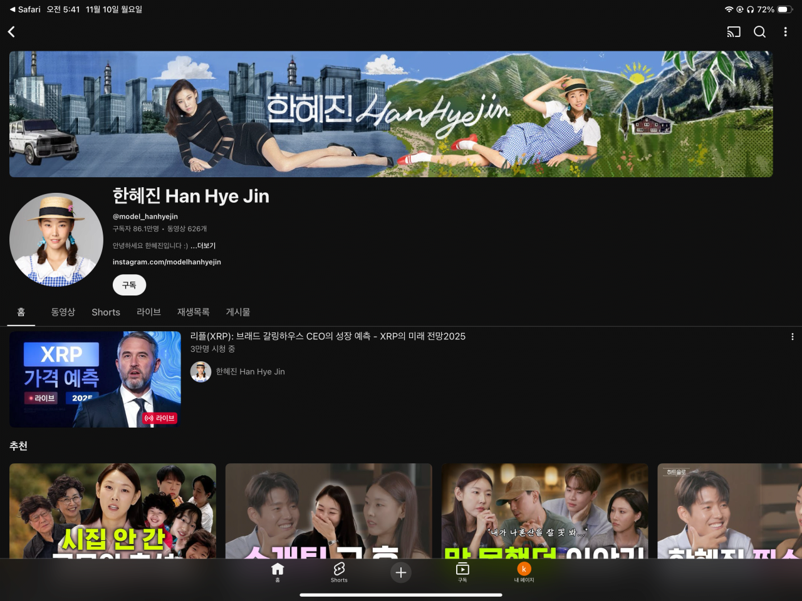The height and width of the screenshot is (601, 802).
Task: Open Shorts from the bottom bar
Action: (339, 571)
